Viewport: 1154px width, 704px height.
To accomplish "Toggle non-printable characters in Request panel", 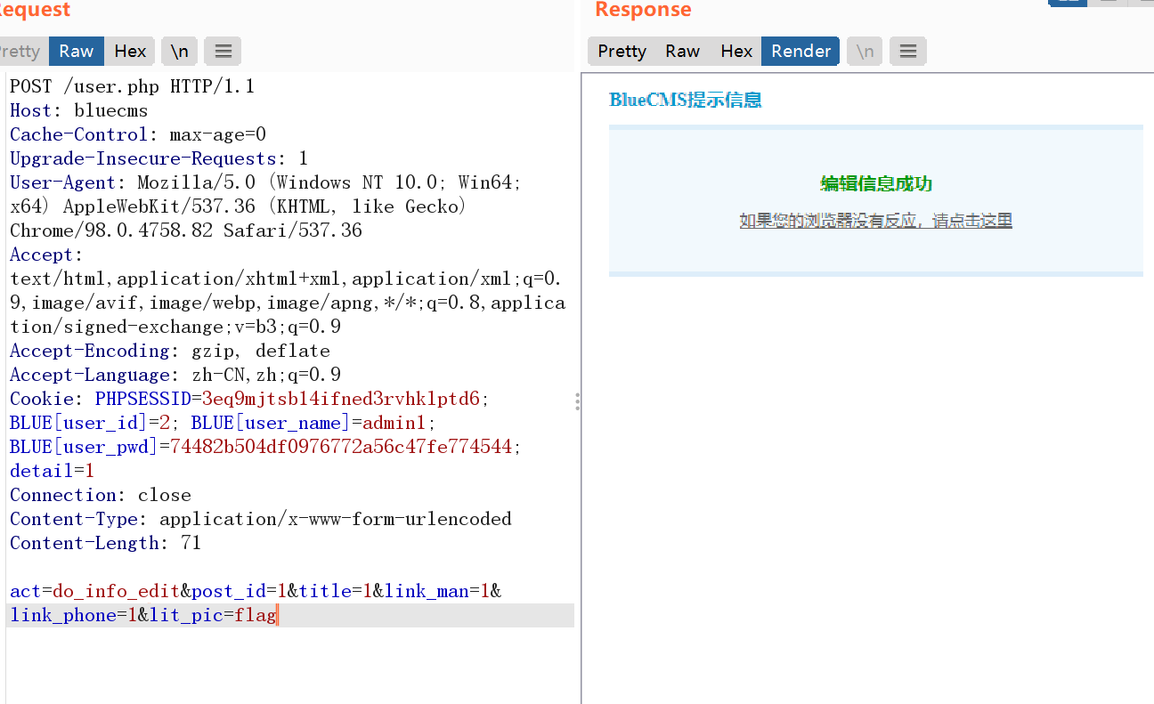I will pos(180,51).
